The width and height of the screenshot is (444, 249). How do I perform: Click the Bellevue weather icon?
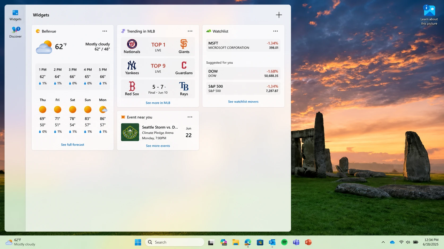click(x=38, y=31)
